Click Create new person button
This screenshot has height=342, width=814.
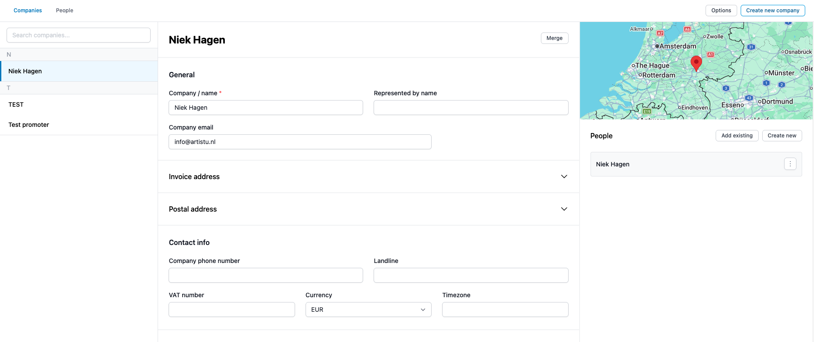click(x=782, y=136)
